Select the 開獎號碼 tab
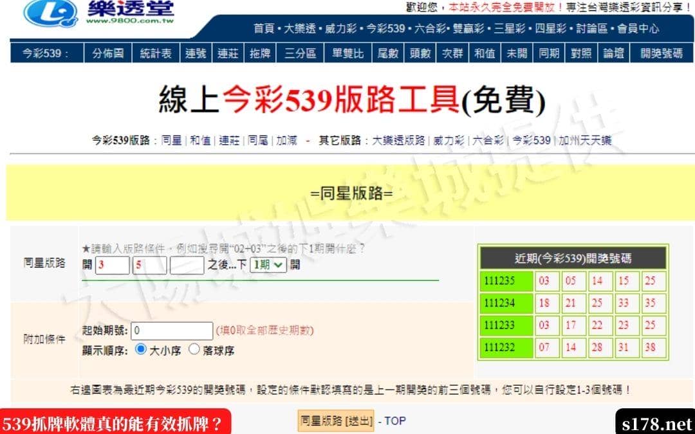This screenshot has width=695, height=434. 662,53
